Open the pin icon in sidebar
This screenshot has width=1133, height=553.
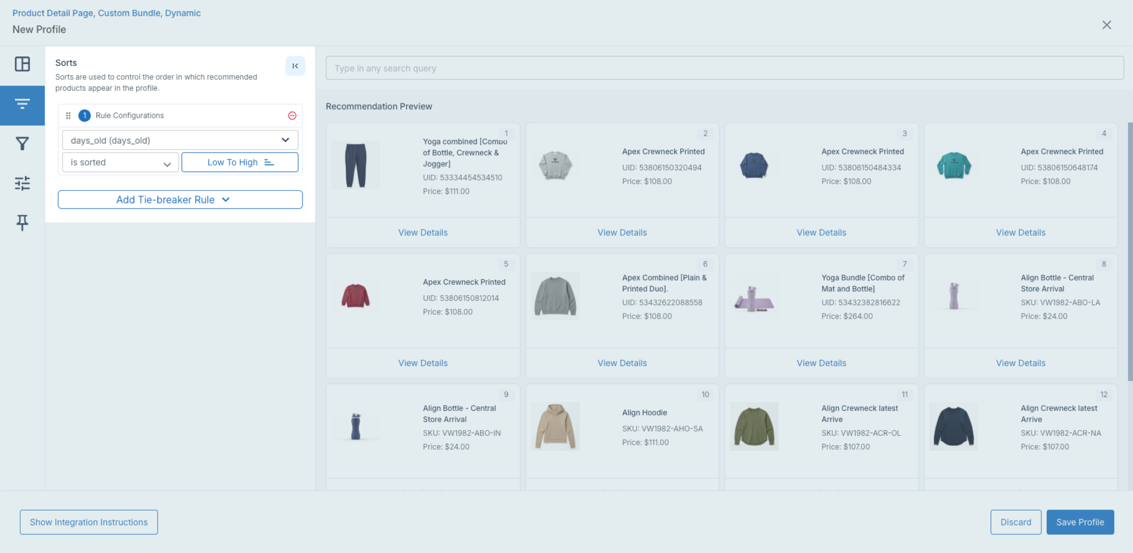pos(22,222)
